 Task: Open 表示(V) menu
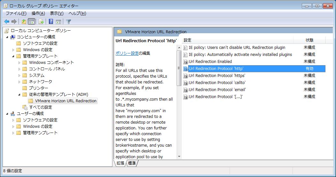pos(57,13)
